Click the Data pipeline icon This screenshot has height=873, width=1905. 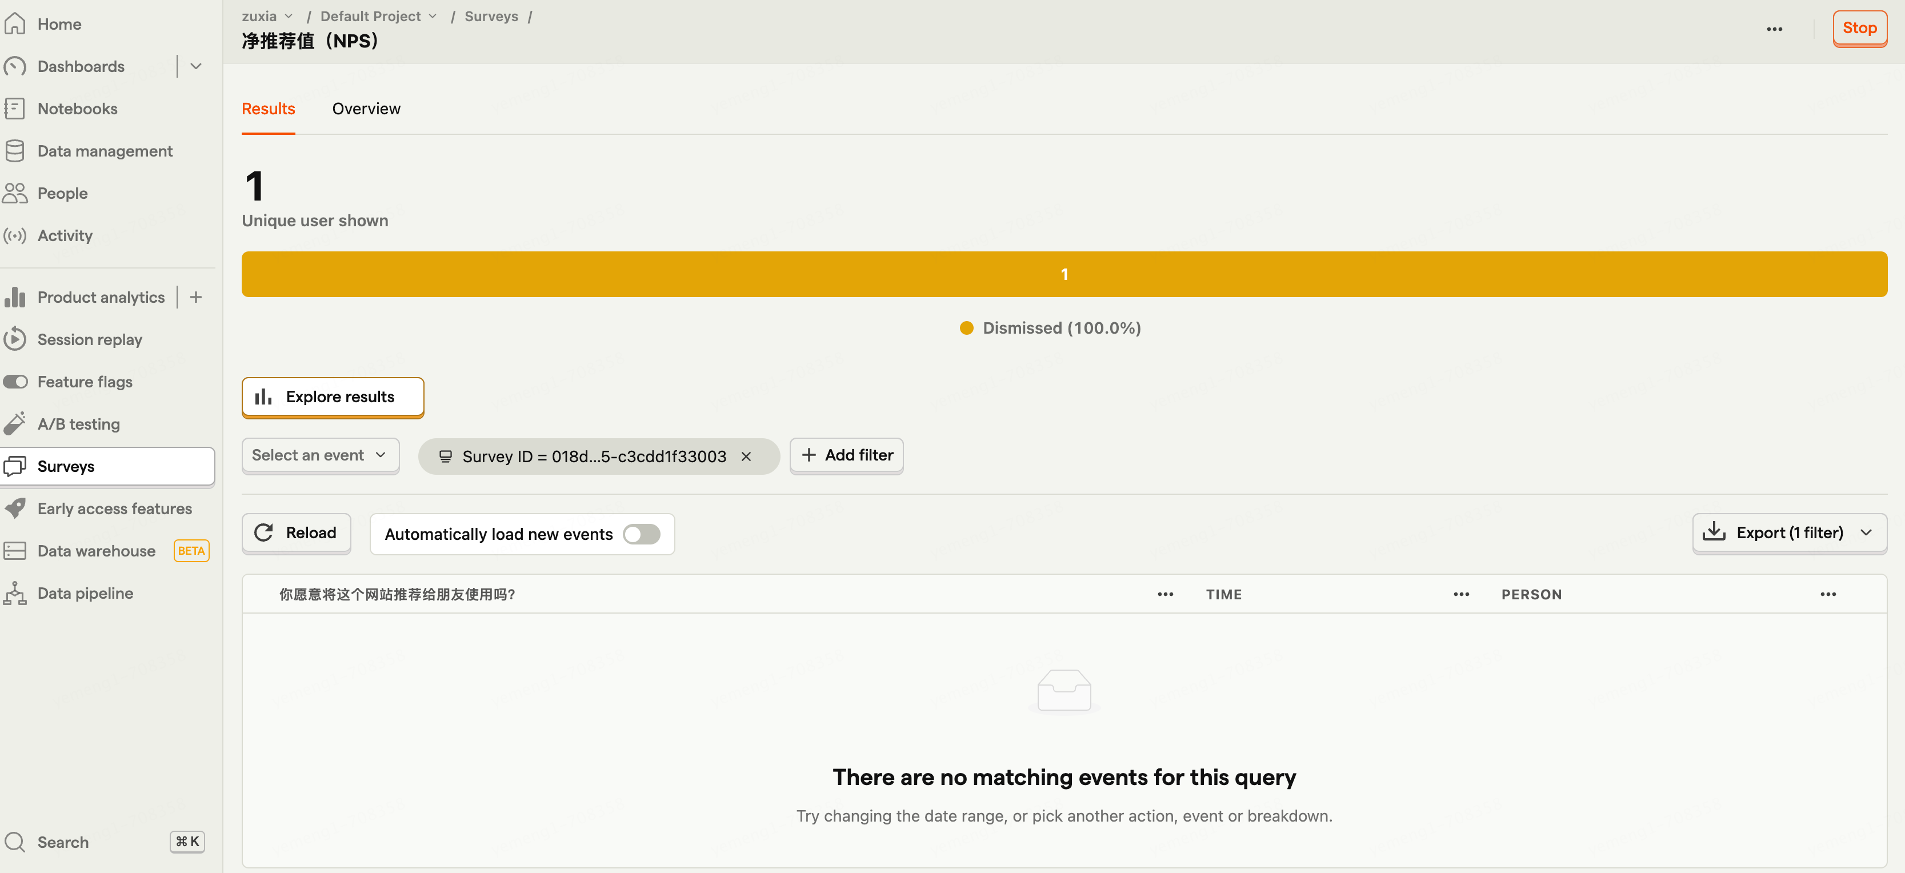click(15, 593)
